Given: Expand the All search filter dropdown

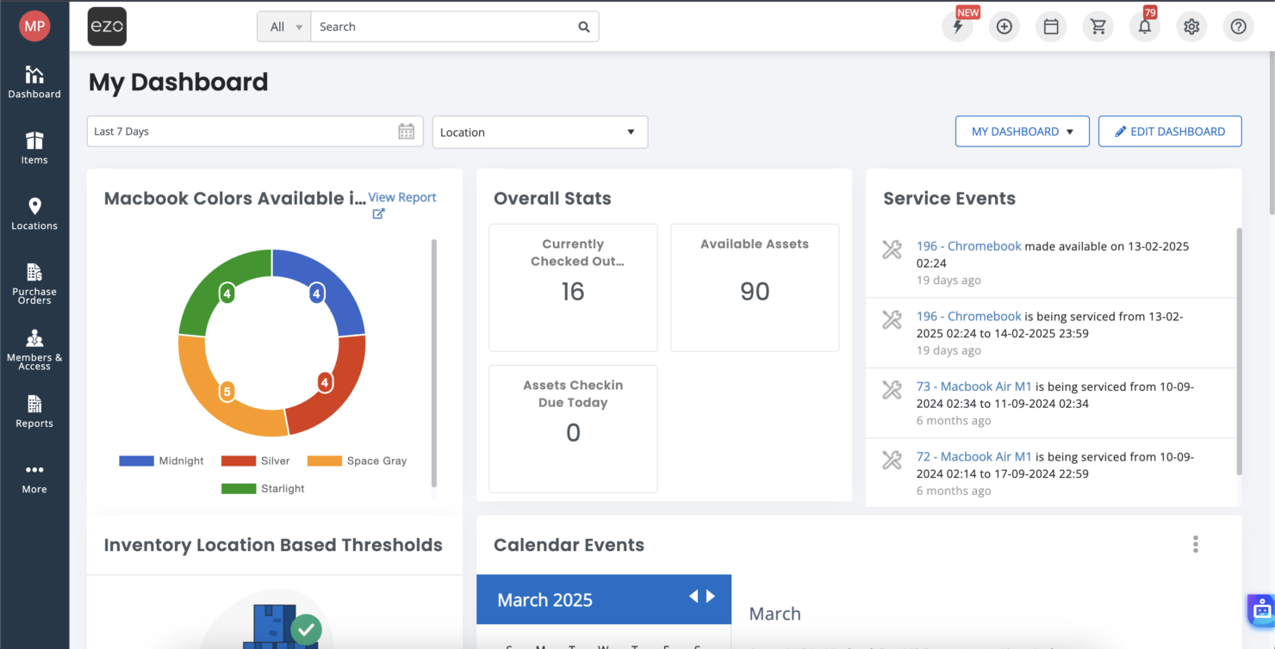Looking at the screenshot, I should pyautogui.click(x=283, y=27).
